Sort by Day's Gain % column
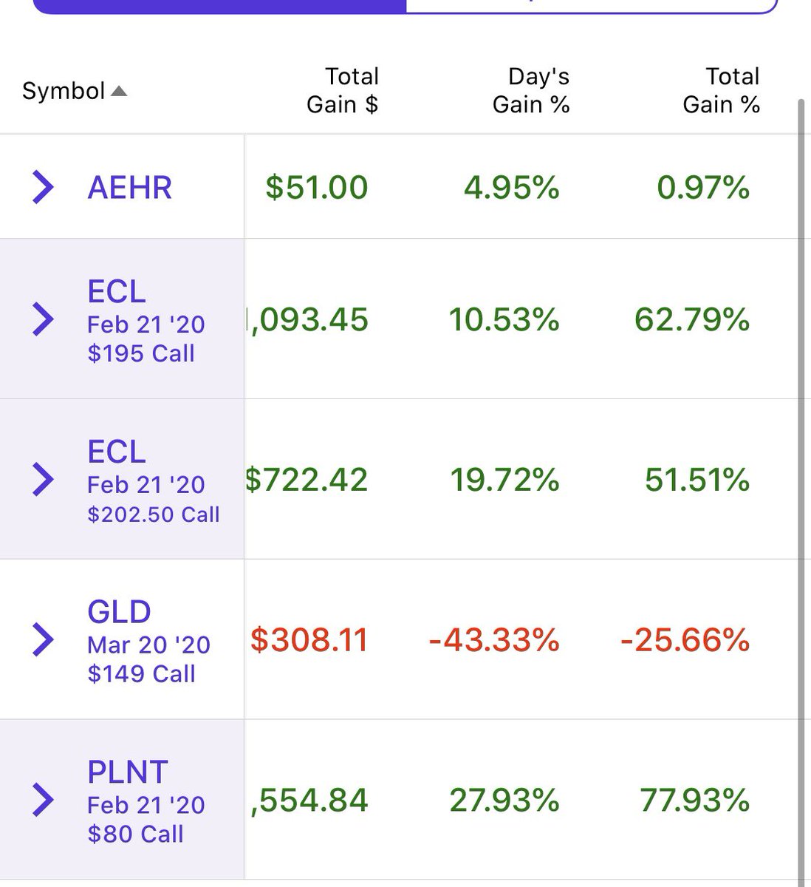 tap(530, 91)
